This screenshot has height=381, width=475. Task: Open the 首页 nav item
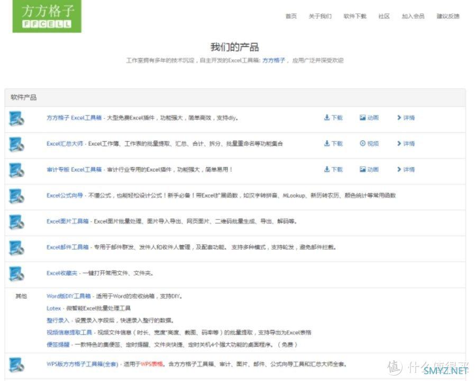(x=291, y=16)
